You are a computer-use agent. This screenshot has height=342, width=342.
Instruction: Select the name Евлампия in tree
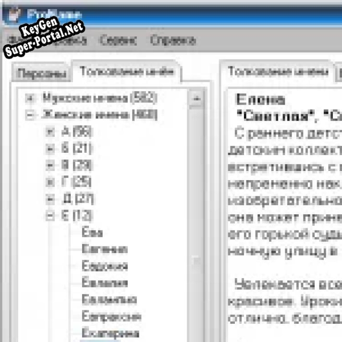(x=109, y=300)
